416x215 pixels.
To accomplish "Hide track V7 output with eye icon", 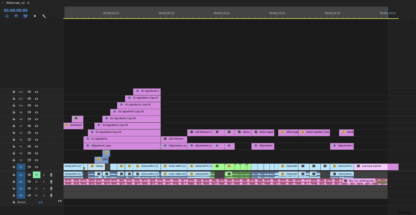I will point(36,126).
